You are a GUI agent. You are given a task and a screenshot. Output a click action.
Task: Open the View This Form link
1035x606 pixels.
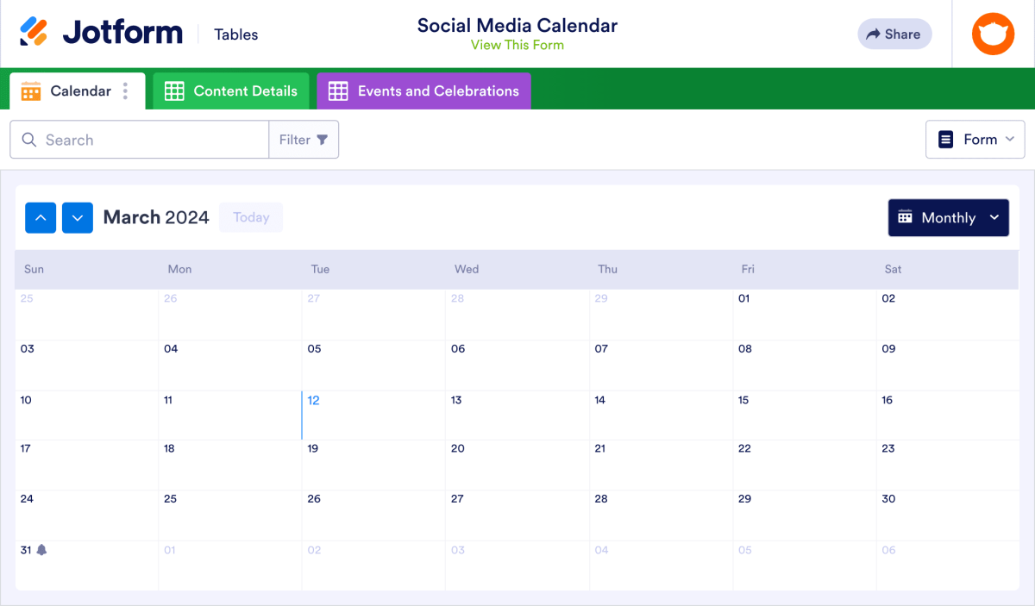(517, 44)
